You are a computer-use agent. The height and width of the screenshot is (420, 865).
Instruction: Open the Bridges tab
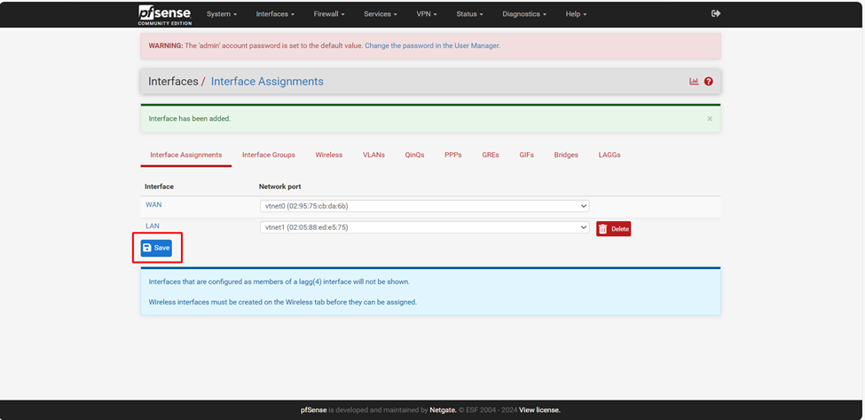click(566, 155)
